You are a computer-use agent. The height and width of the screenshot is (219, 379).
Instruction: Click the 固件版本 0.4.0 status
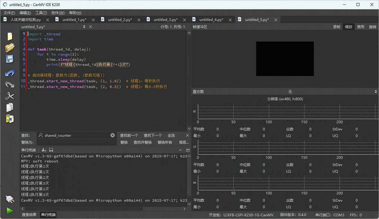[x=293, y=215]
